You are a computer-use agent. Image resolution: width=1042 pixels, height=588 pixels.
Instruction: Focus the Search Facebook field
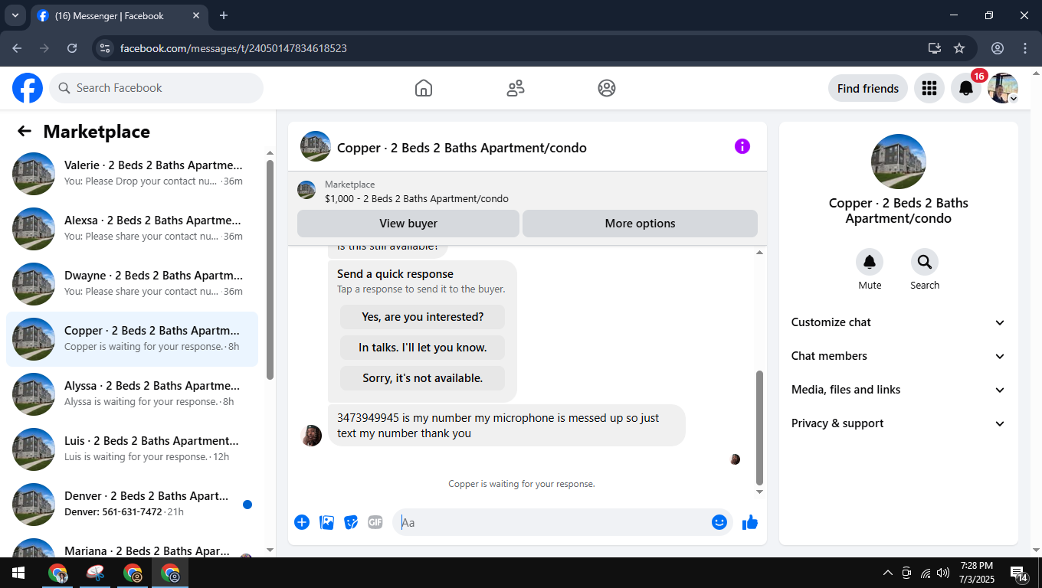pyautogui.click(x=156, y=88)
